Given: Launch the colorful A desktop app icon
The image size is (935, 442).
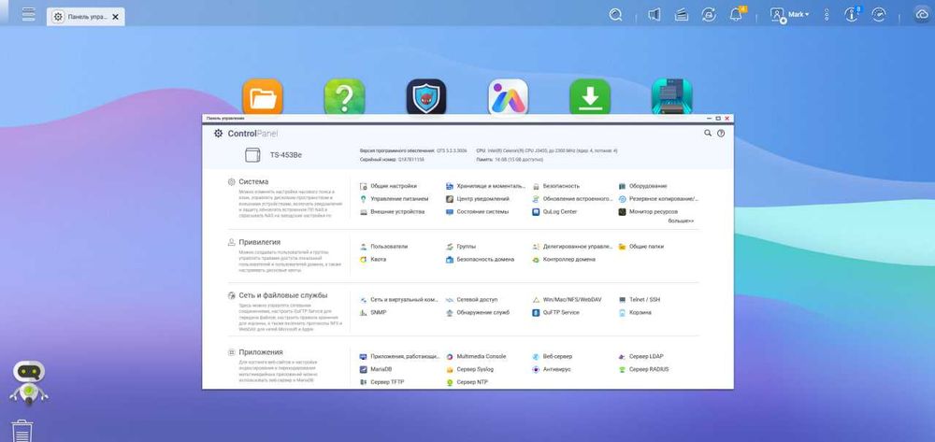Looking at the screenshot, I should pyautogui.click(x=508, y=96).
